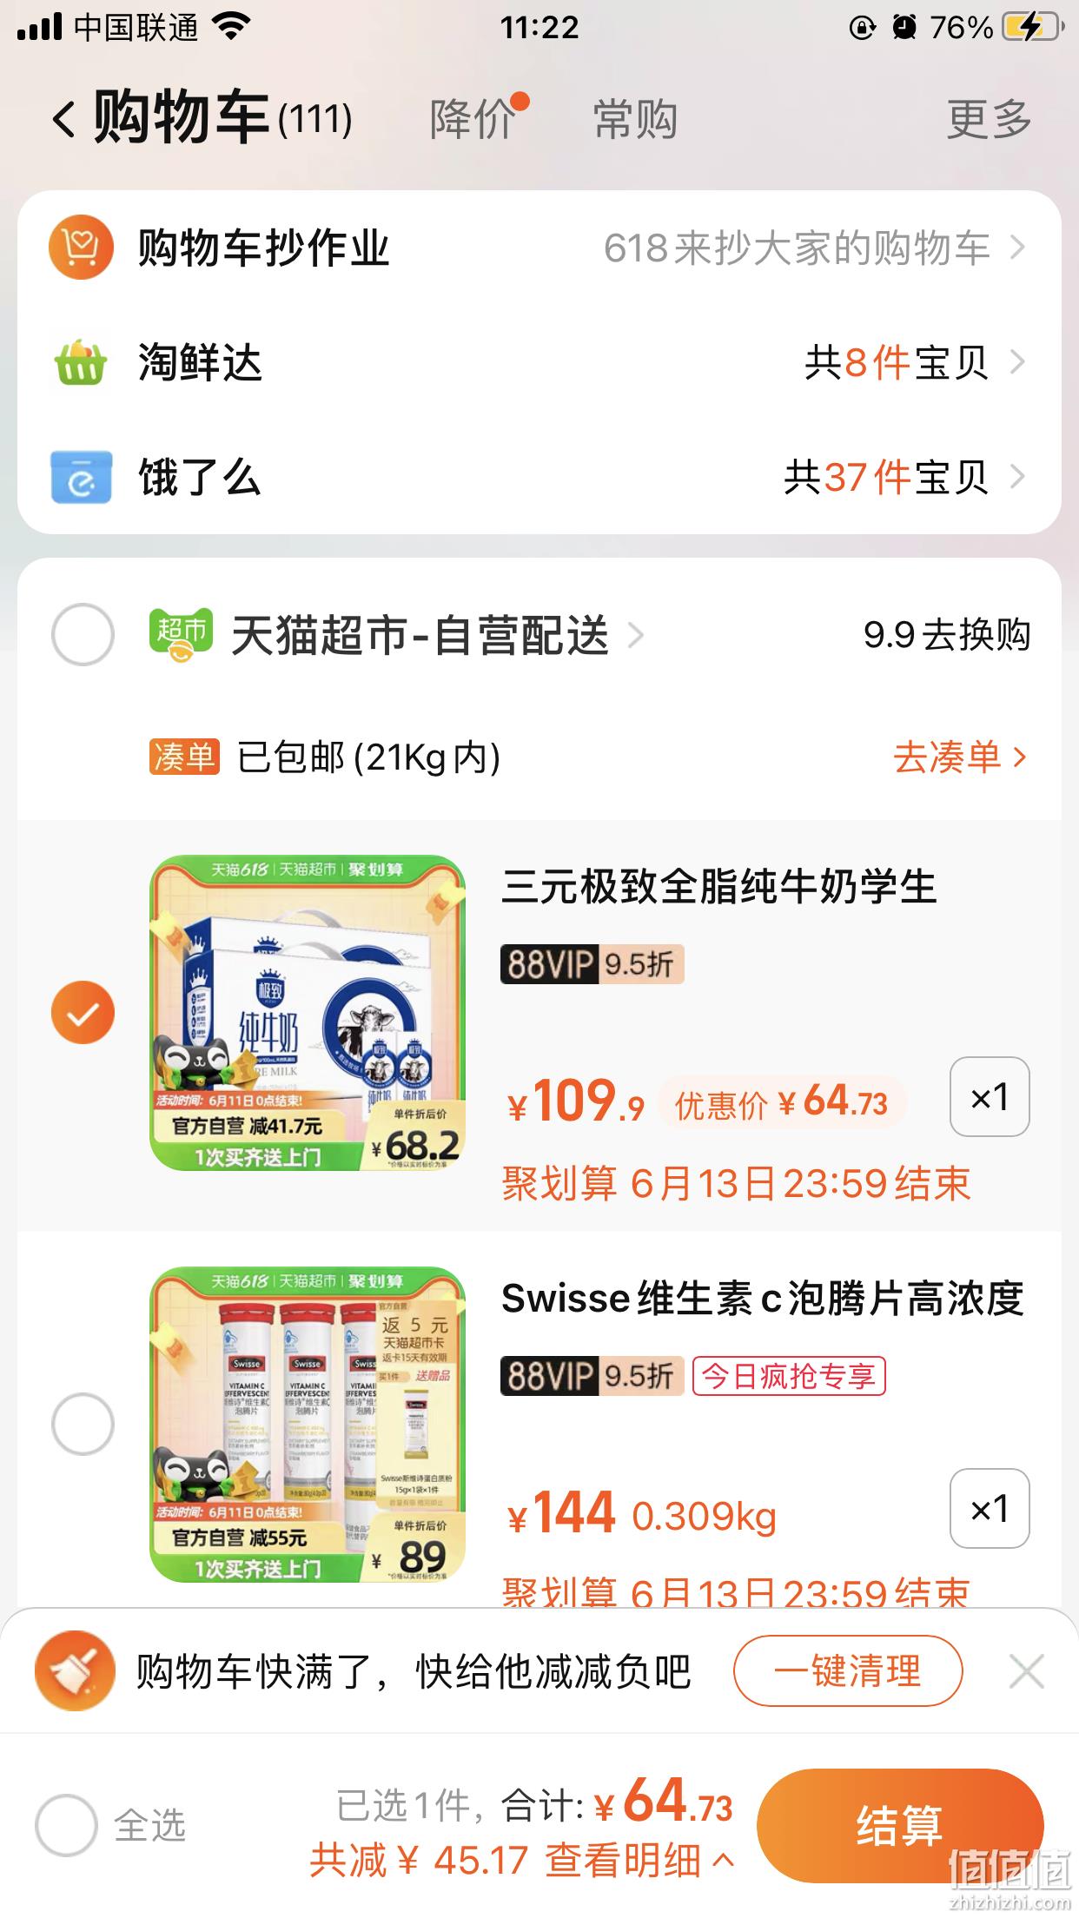Open the 购物车抄作业 orange cart icon
Image resolution: width=1079 pixels, height=1918 pixels.
(81, 248)
